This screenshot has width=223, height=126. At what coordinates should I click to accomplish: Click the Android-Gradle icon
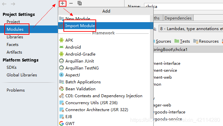coord(61,54)
